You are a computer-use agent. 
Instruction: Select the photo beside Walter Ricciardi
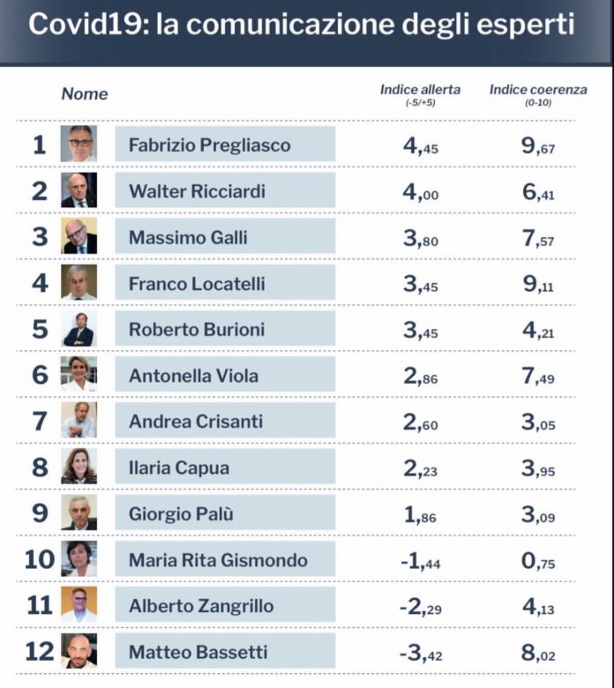tap(79, 190)
